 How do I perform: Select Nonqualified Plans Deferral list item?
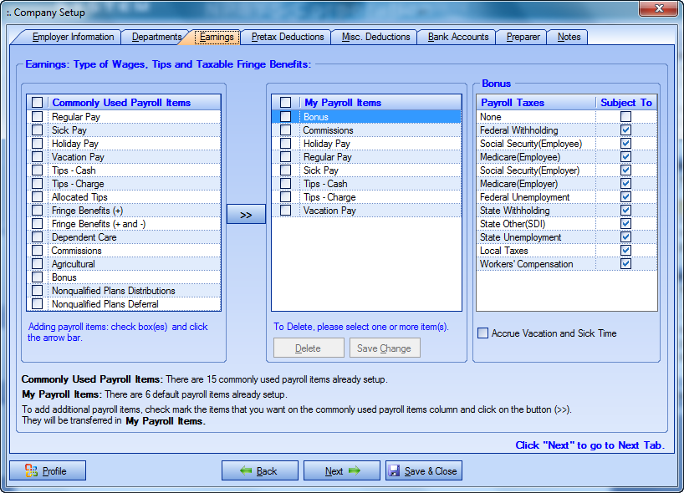point(105,304)
